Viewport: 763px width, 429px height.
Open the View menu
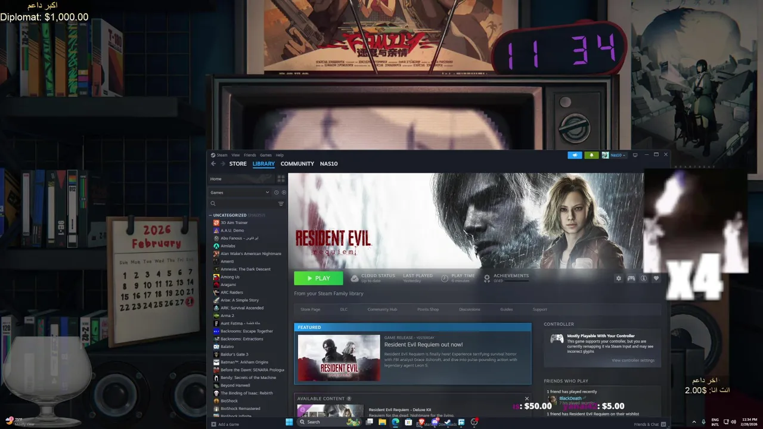(235, 155)
